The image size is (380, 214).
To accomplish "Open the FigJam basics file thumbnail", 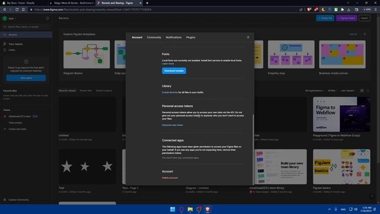I will click(x=341, y=166).
